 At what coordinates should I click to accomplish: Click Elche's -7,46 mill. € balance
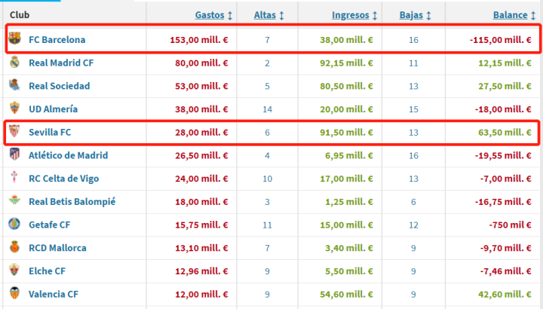505,271
